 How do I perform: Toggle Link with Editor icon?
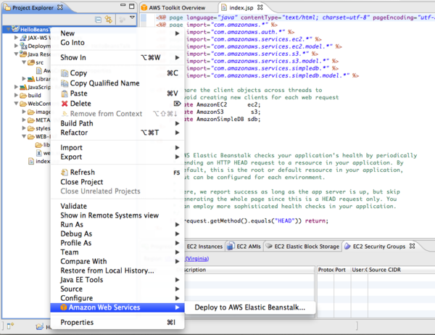coord(109,19)
